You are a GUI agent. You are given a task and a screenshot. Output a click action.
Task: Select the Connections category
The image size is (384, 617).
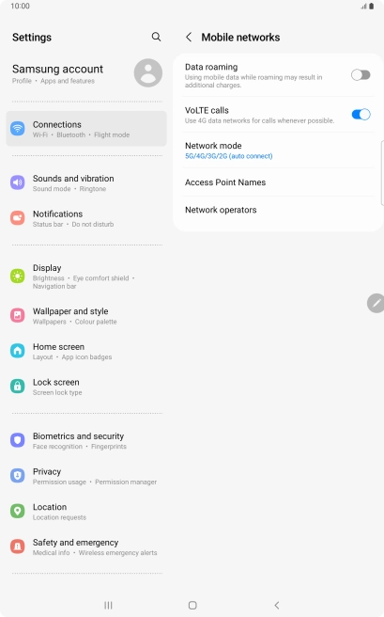click(x=86, y=129)
